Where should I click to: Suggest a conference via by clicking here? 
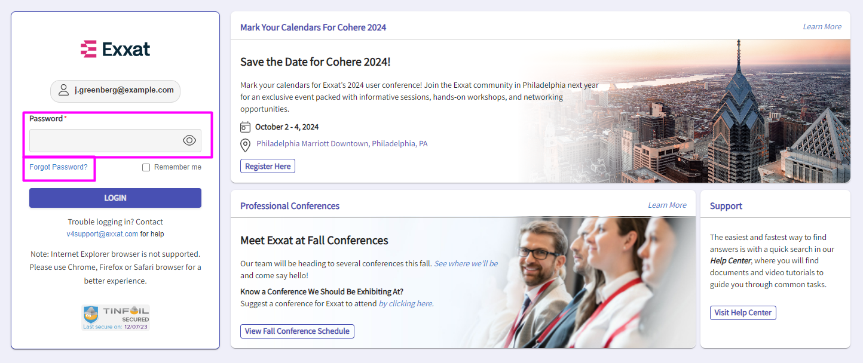[x=406, y=303]
